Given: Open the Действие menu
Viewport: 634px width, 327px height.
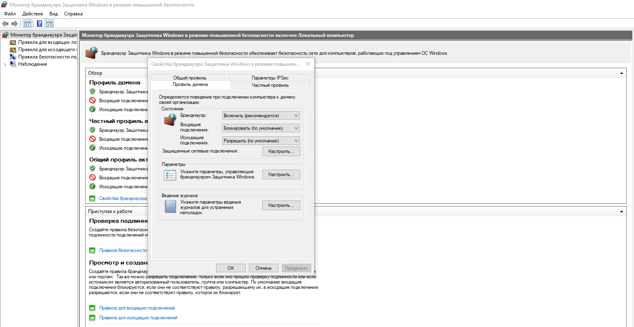Looking at the screenshot, I should click(x=32, y=14).
